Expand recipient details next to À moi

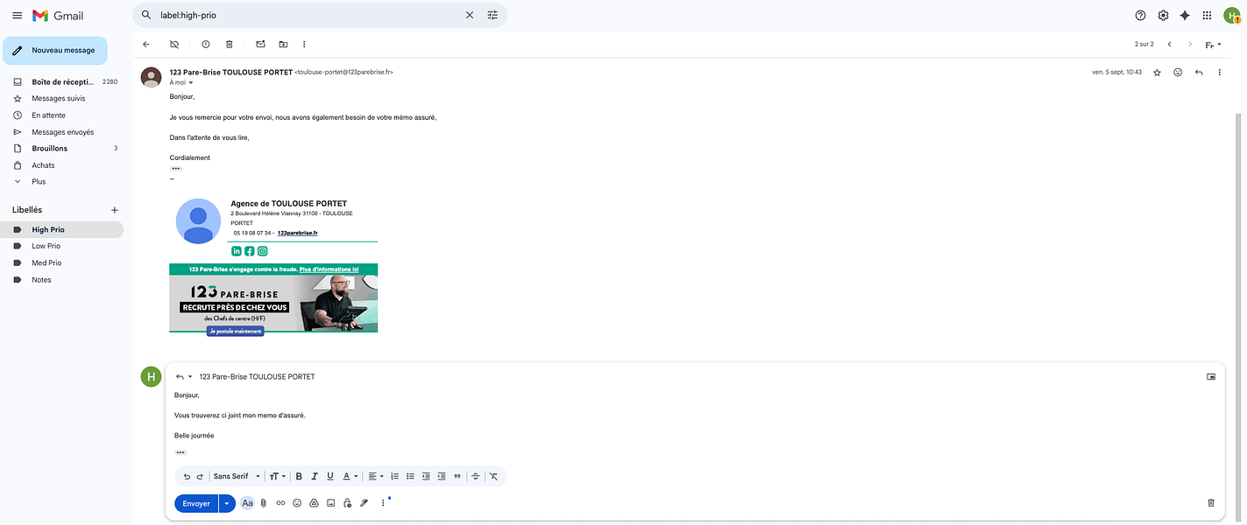pos(191,82)
